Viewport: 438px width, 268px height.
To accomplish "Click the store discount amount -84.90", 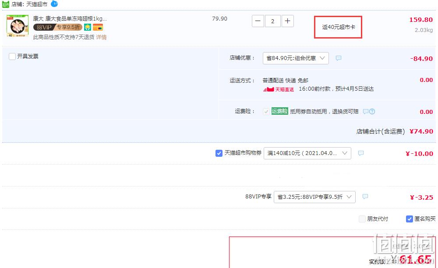I will tap(421, 59).
